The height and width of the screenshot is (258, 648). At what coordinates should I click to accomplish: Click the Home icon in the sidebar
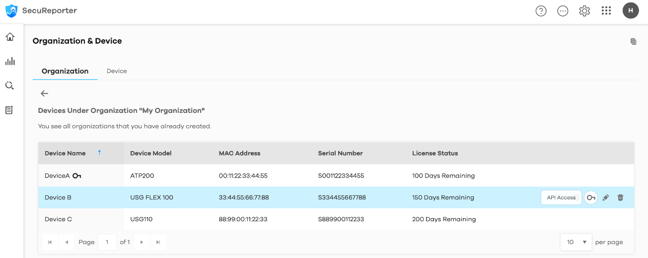pos(10,37)
